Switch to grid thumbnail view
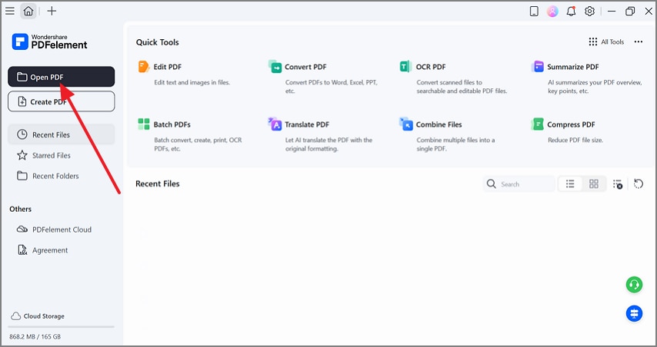 [x=594, y=184]
